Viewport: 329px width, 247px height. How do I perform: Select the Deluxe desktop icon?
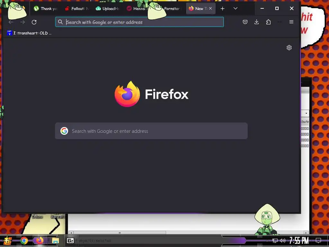[37, 216]
